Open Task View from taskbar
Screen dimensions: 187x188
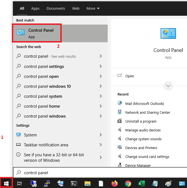pyautogui.click(x=19, y=183)
